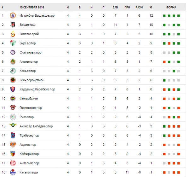
Task: Sort by the ЗАБ column header
Action: coord(115,7)
